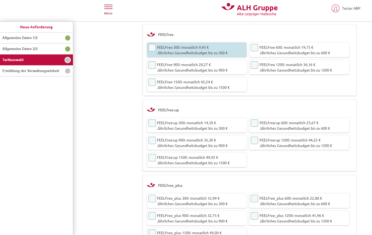Select FEELFree:up 600 monatlich 25,67 € card
The width and height of the screenshot is (372, 235).
click(299, 125)
